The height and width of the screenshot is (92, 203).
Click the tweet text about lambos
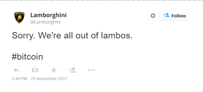[72, 35]
